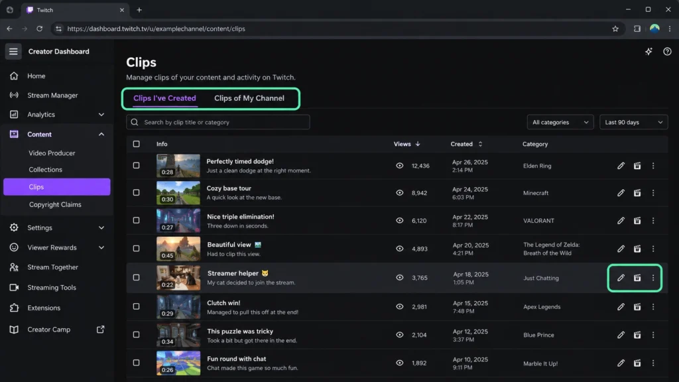This screenshot has width=679, height=382.
Task: Open more options for 'Fun round with chat'
Action: tap(653, 363)
